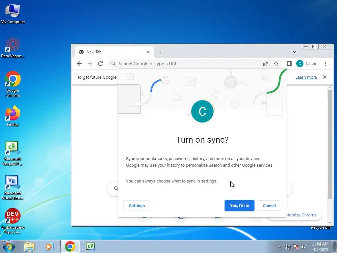
Task: Select the Google Chrome desktop shortcut
Action: 13,84
